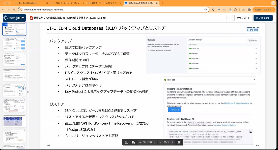Screen dimensions: 278x150
Task: Click the file name 技術よりな人が最初に読む pptx title
Action: coord(70,18)
